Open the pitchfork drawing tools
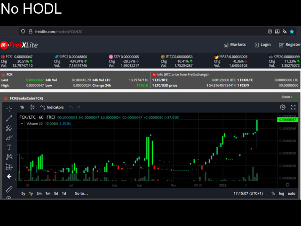The width and height of the screenshot is (301, 226). click(x=9, y=128)
